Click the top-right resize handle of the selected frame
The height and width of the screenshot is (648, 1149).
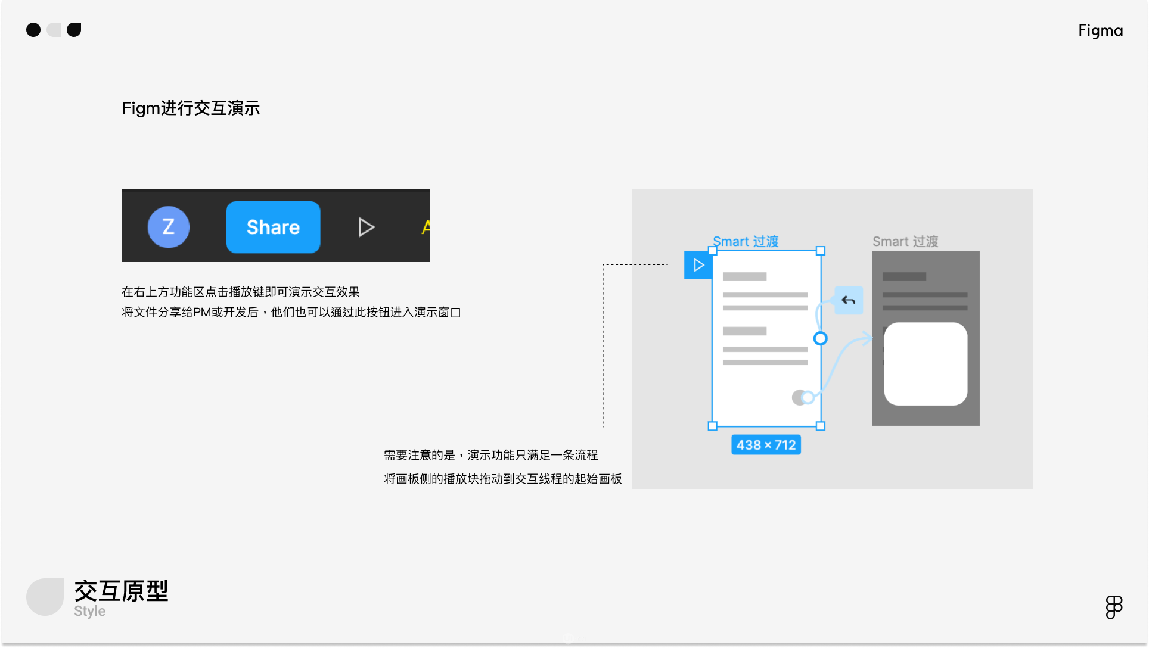coord(820,251)
